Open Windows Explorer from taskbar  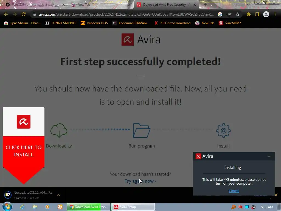35,207
